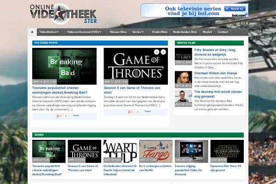Viewport: 276px width, 184px height.
Task: Go to the home page icon
Action: coord(32,32)
